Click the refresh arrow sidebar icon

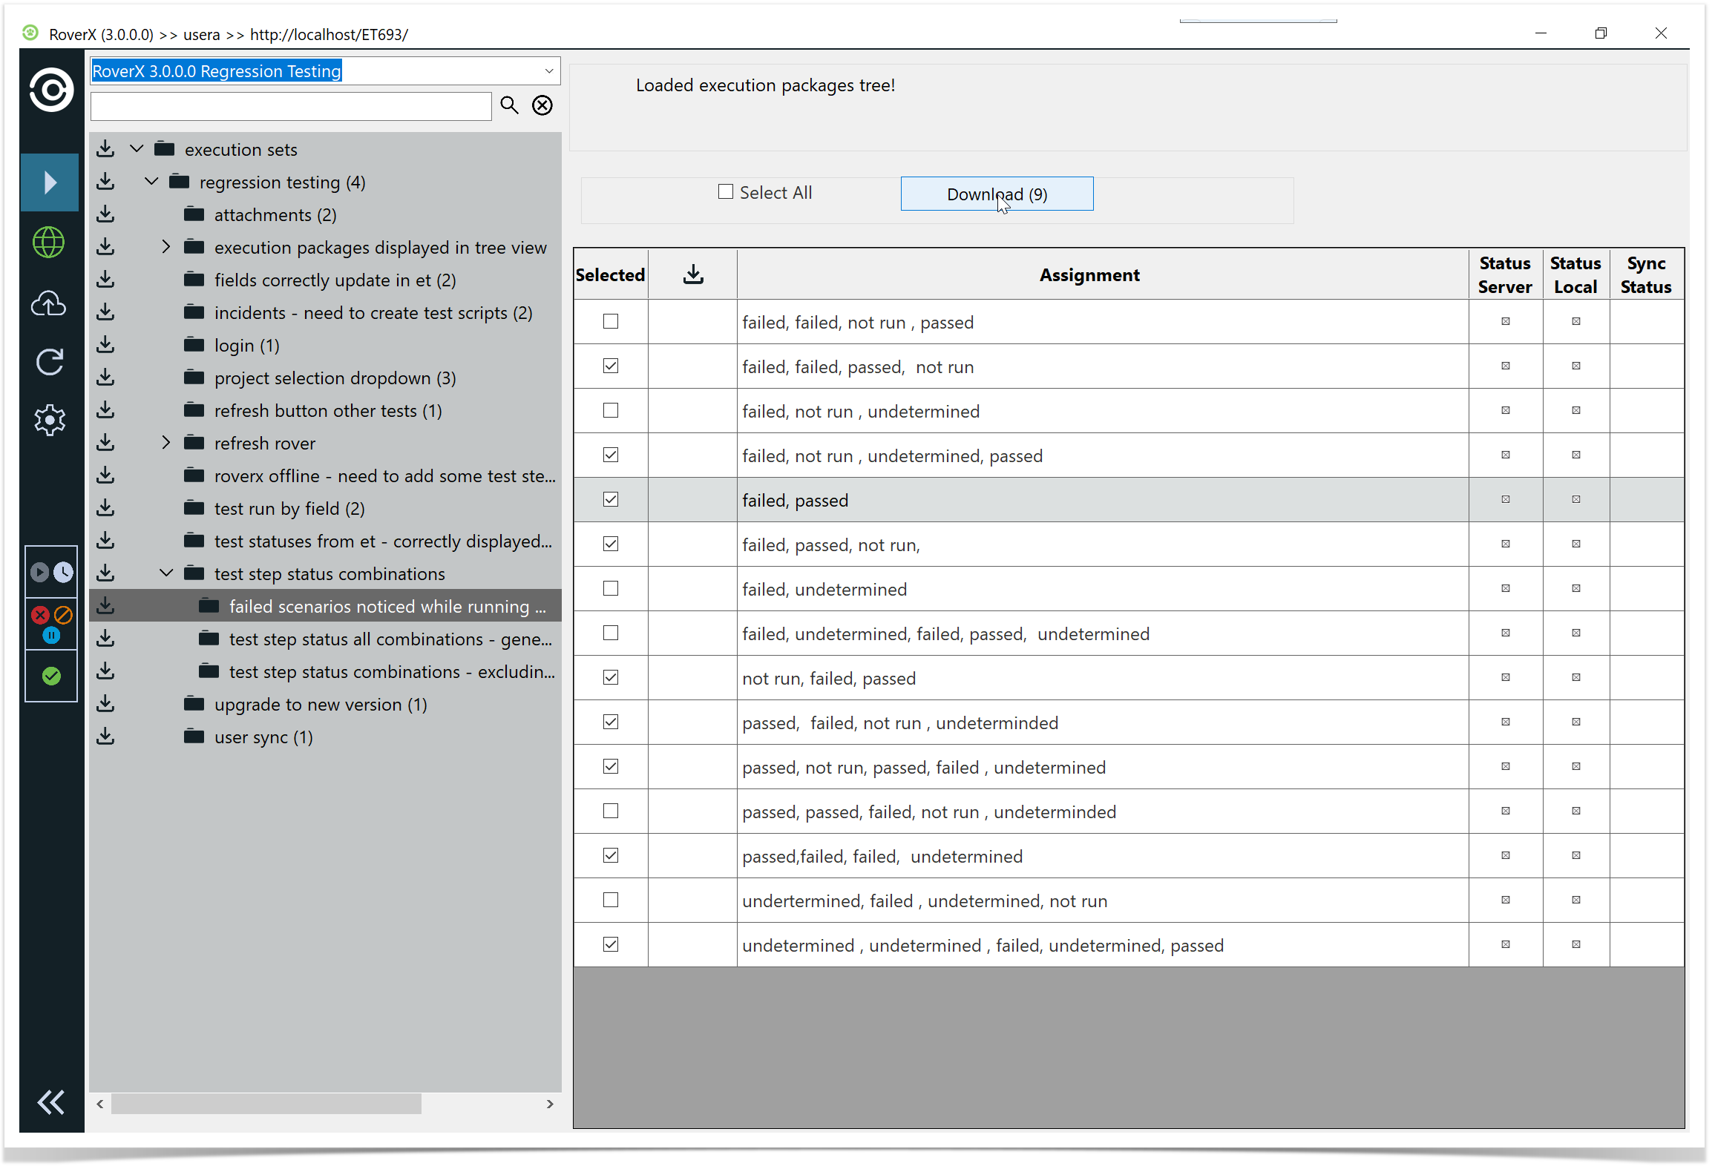point(50,362)
